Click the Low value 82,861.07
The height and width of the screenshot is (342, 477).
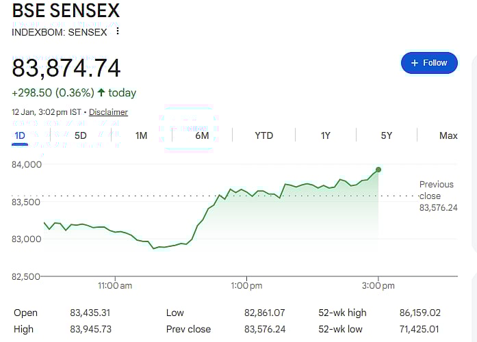coord(264,313)
